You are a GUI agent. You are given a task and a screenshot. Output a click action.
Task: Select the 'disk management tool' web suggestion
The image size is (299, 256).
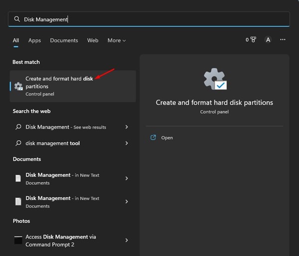52,143
